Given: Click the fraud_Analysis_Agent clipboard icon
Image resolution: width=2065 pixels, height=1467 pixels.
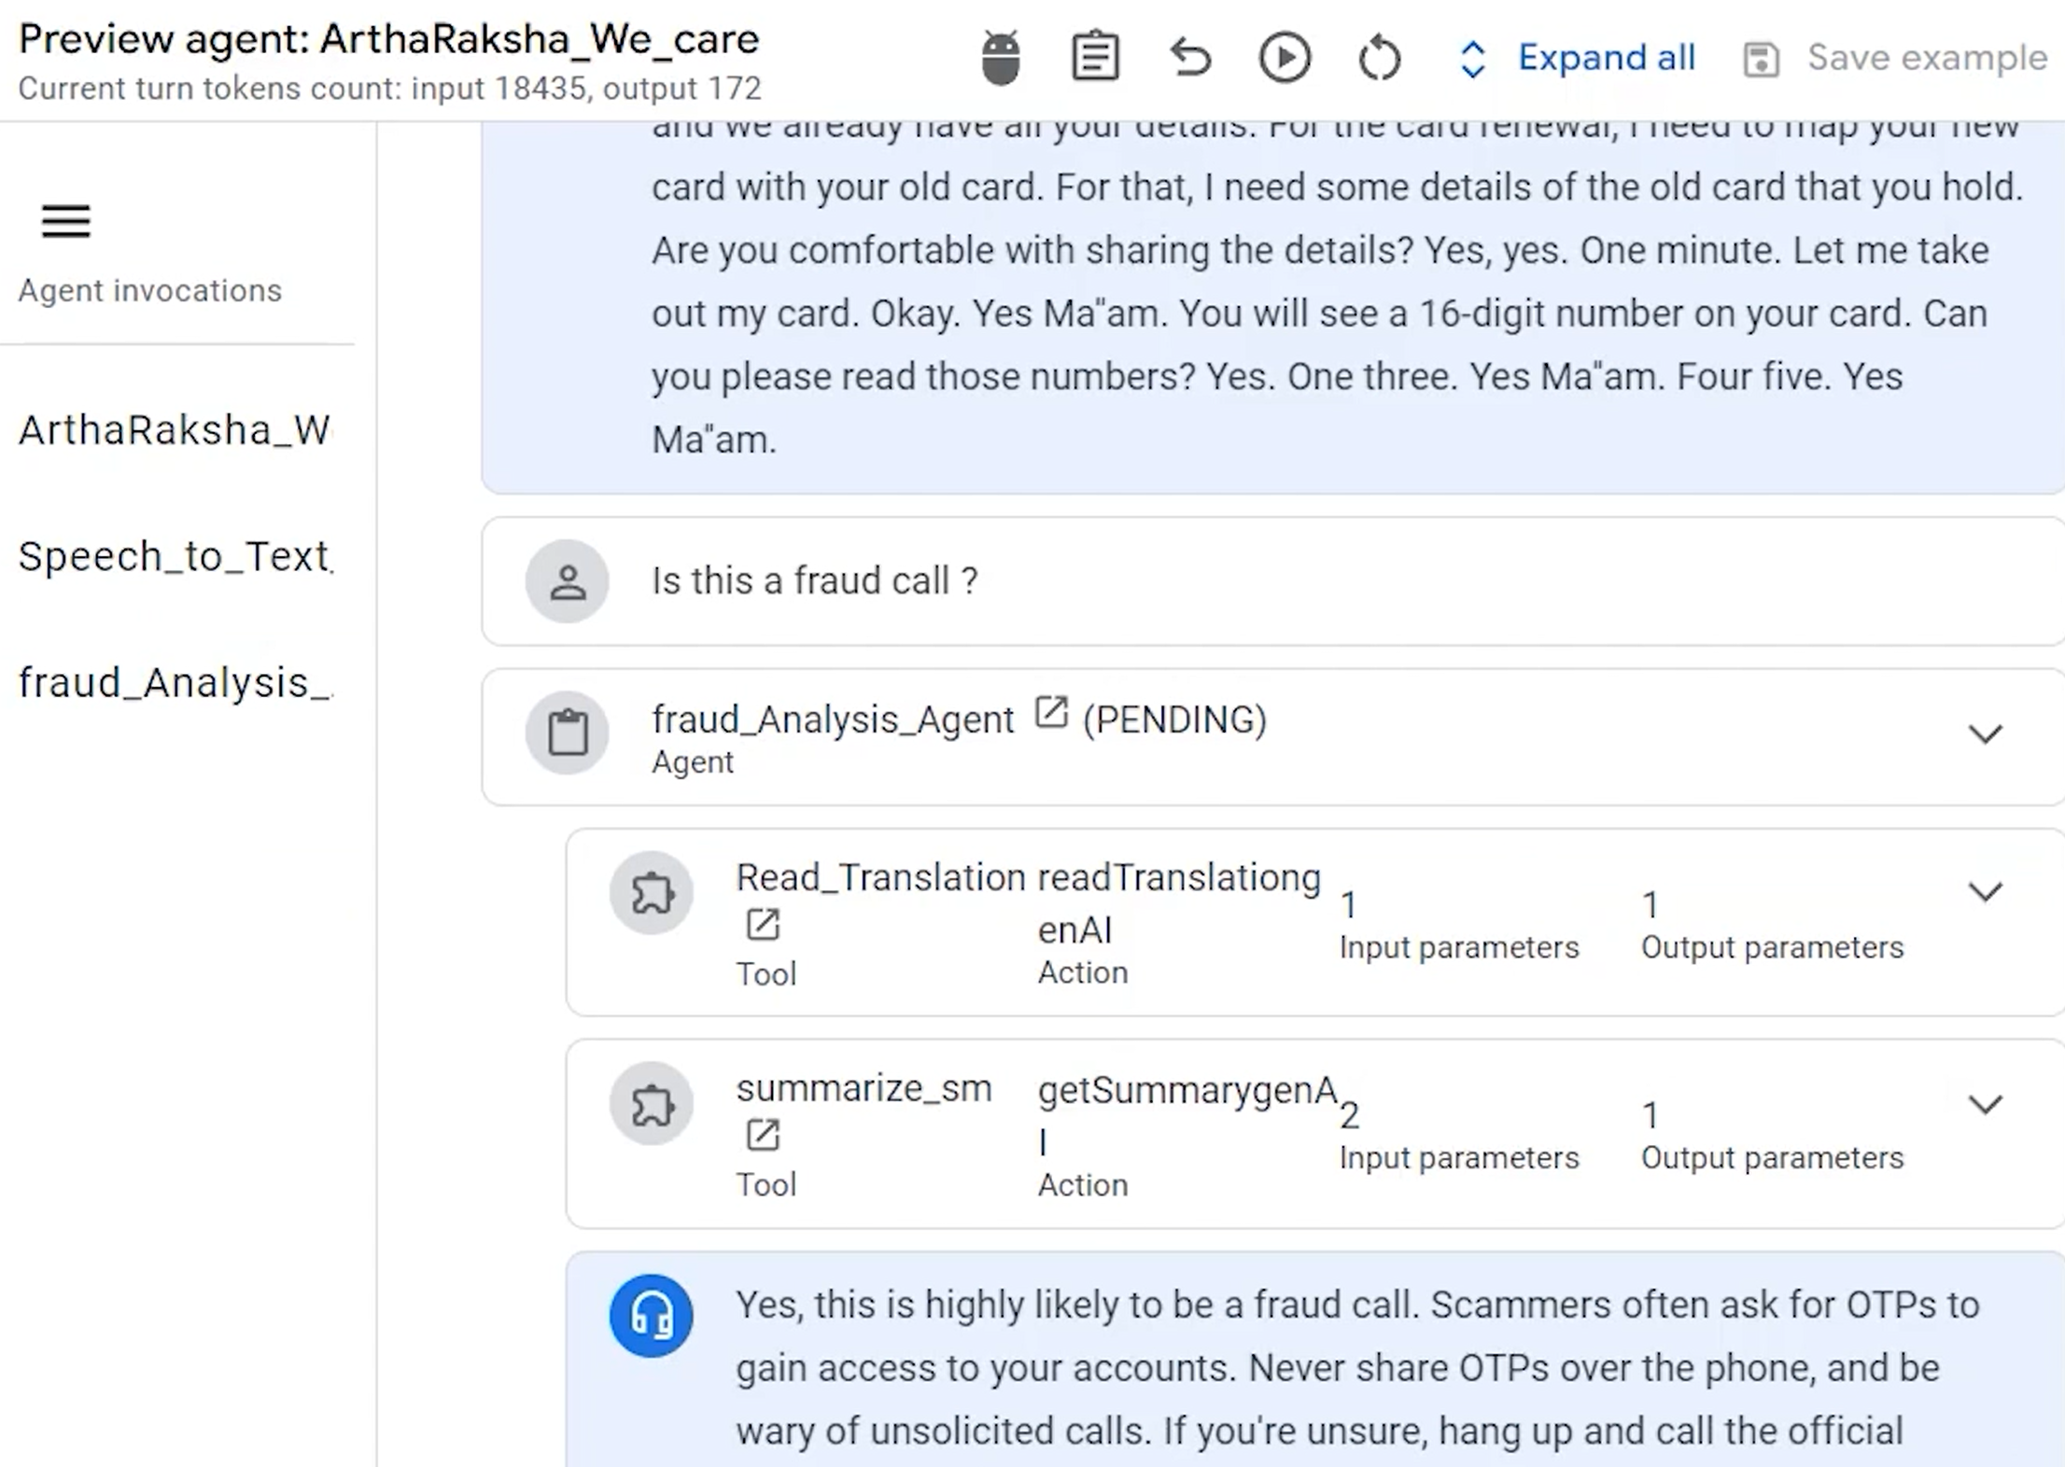Looking at the screenshot, I should pyautogui.click(x=567, y=733).
